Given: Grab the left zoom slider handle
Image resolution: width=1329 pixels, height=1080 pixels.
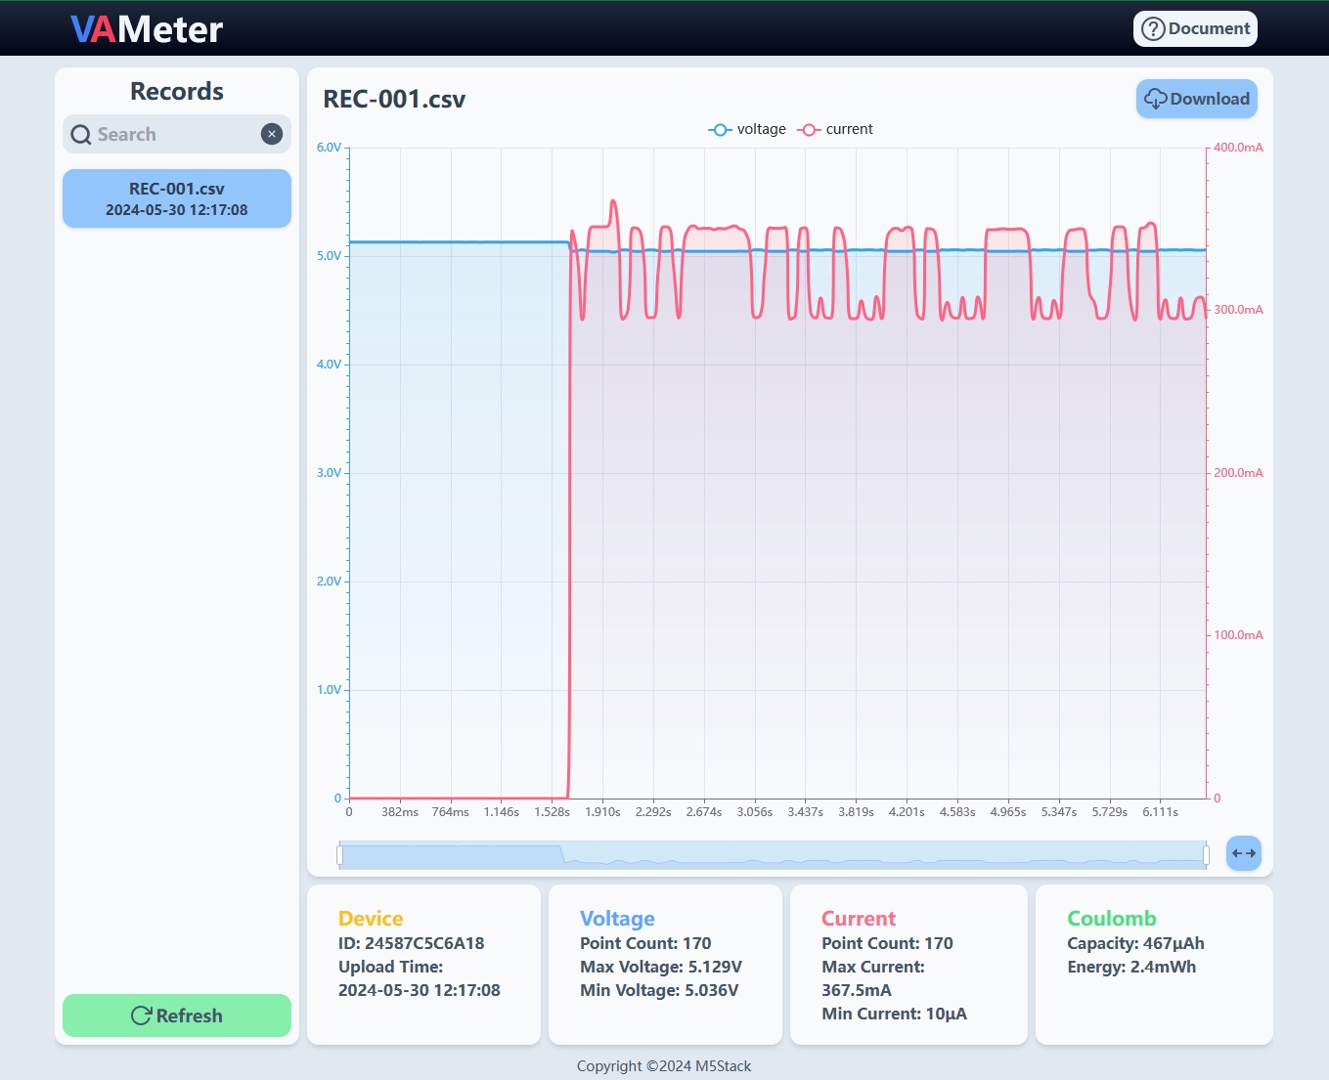Looking at the screenshot, I should tap(339, 855).
